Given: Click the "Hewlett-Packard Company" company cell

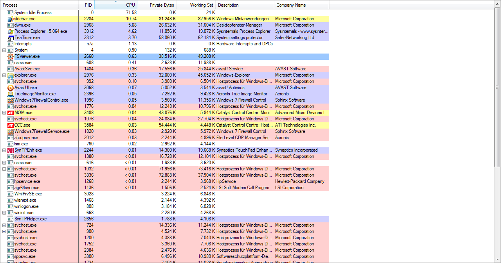Looking at the screenshot, I should tap(300, 181).
